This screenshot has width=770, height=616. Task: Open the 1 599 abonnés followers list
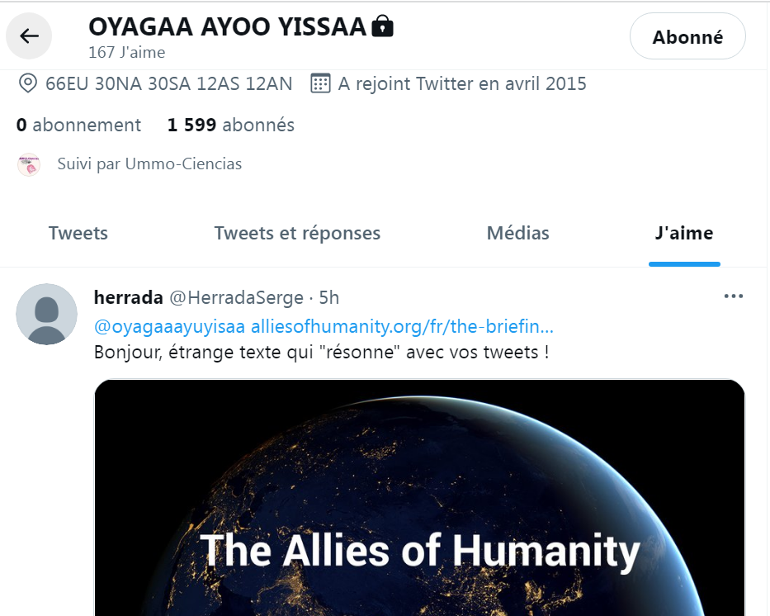pyautogui.click(x=231, y=125)
